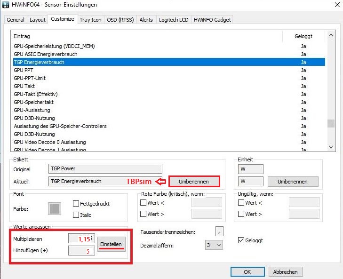
Task: Select GPU-Speicherleistung (VDDCI_MEM) entry
Action: pos(169,46)
